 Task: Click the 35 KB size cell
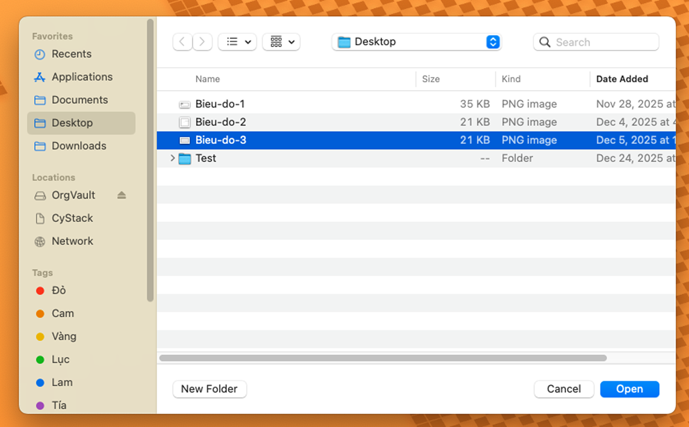coord(475,104)
